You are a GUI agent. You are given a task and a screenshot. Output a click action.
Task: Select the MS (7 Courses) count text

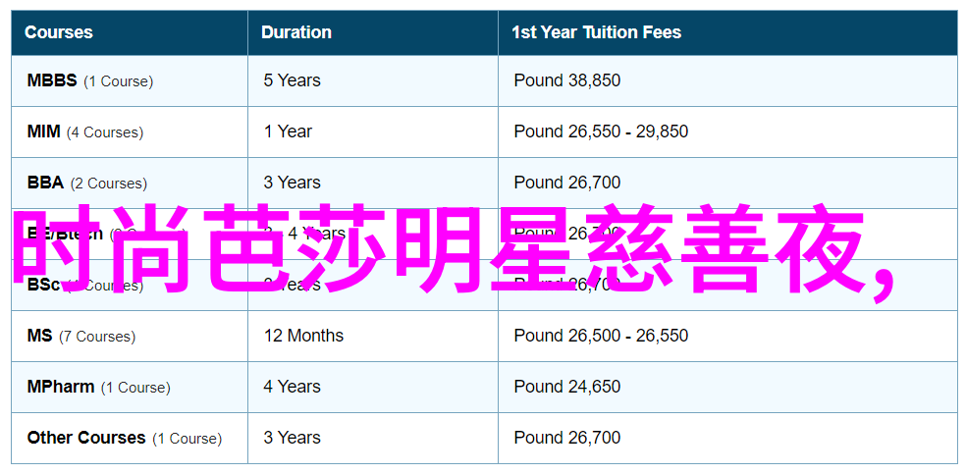tap(97, 336)
